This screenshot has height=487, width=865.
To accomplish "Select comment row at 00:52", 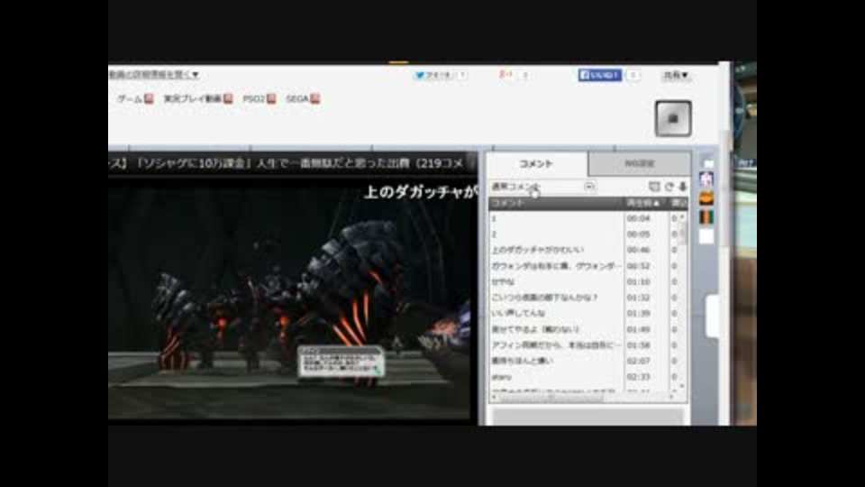I will tap(583, 266).
